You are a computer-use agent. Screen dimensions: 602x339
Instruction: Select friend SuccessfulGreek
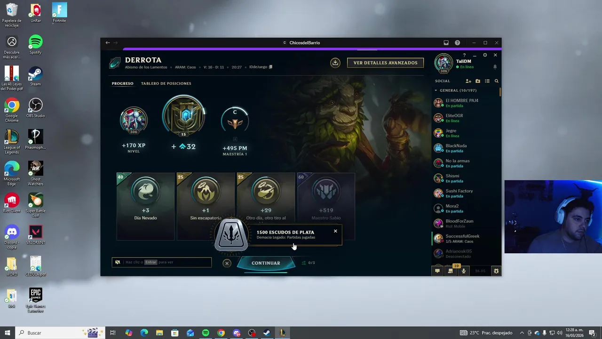(466, 238)
